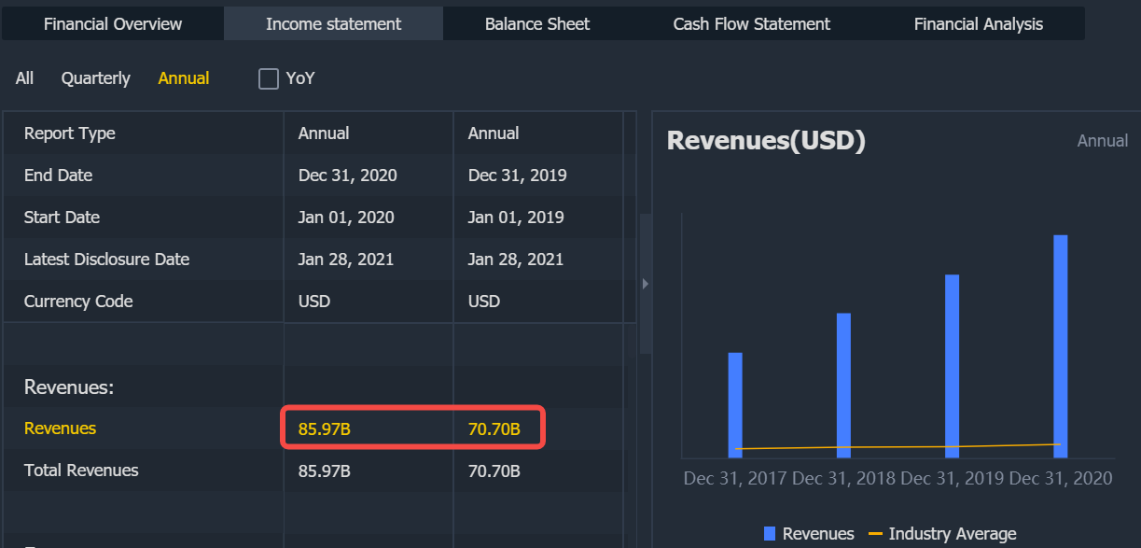Select the Income statement tab
Screen dimensions: 1141x548
pyautogui.click(x=333, y=24)
